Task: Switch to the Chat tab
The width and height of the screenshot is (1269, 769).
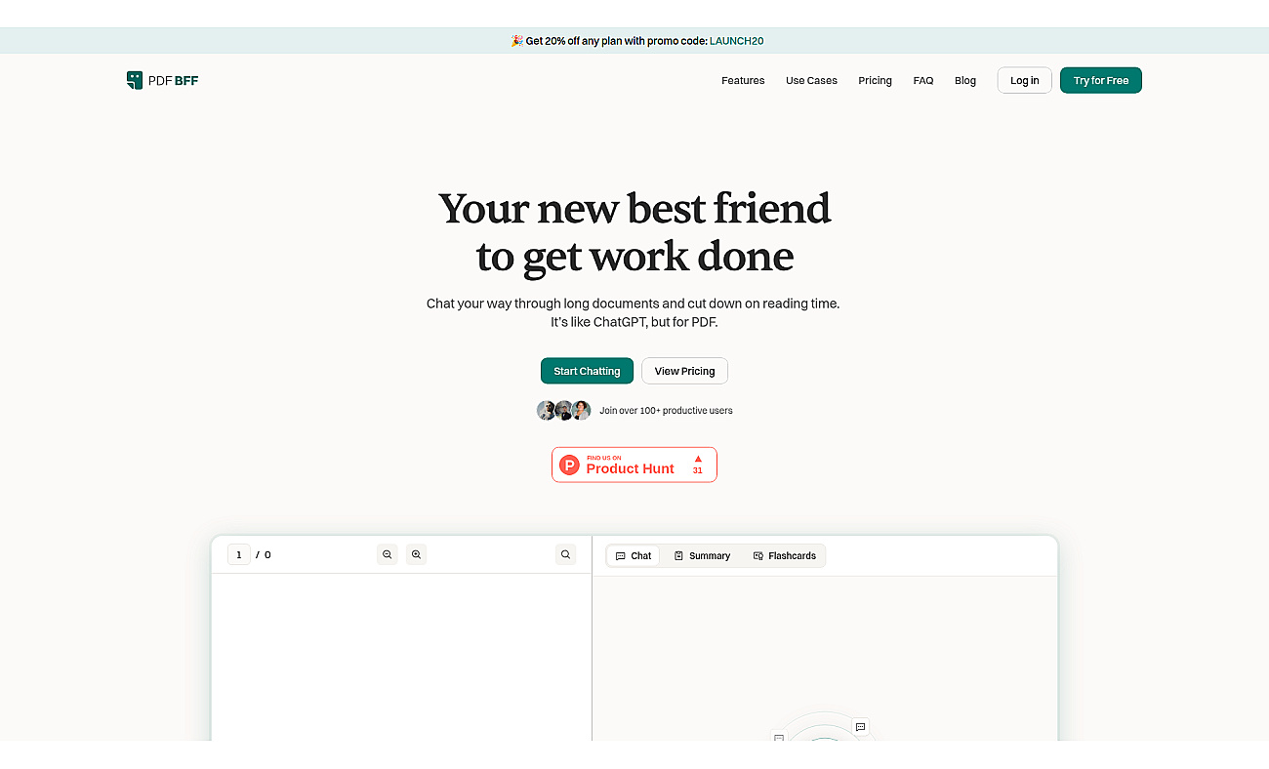Action: click(634, 556)
